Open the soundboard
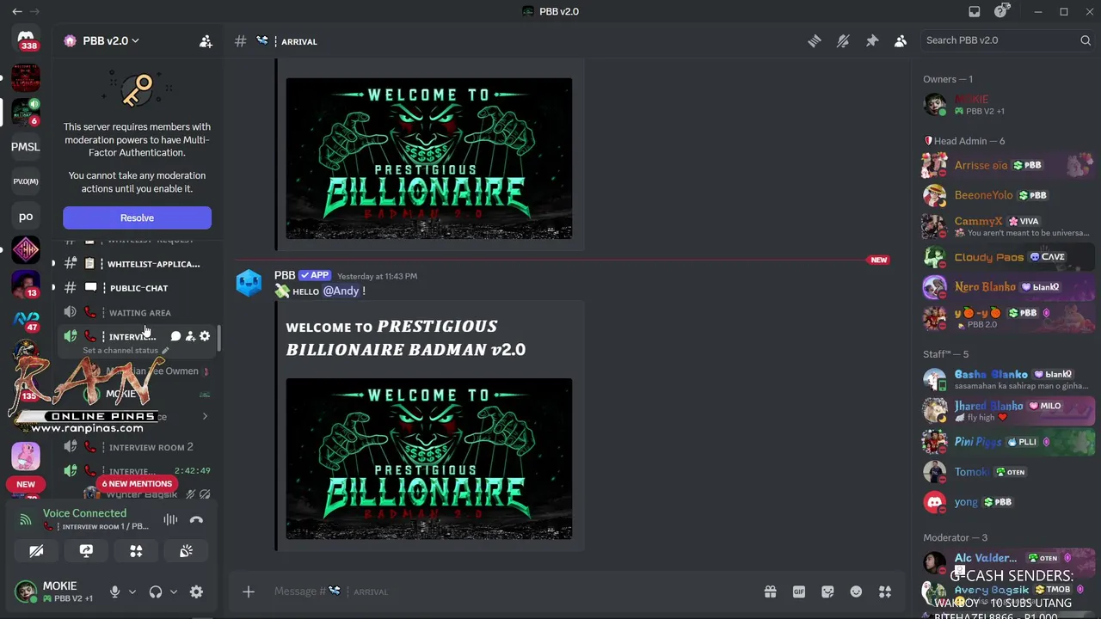1101x619 pixels. click(186, 551)
